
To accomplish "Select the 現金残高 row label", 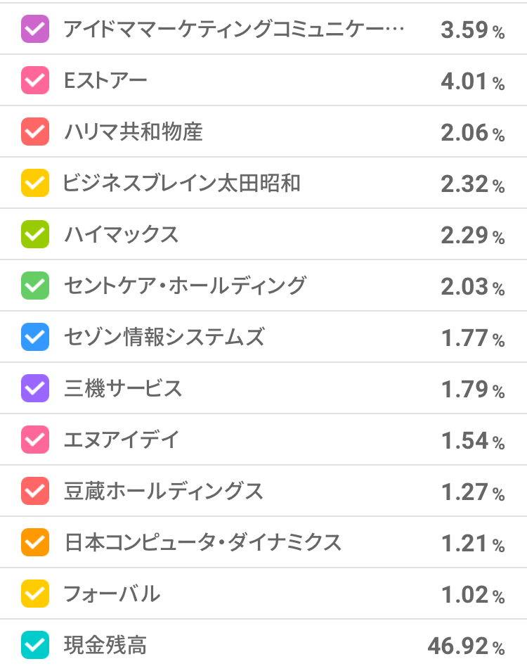I will coord(105,645).
